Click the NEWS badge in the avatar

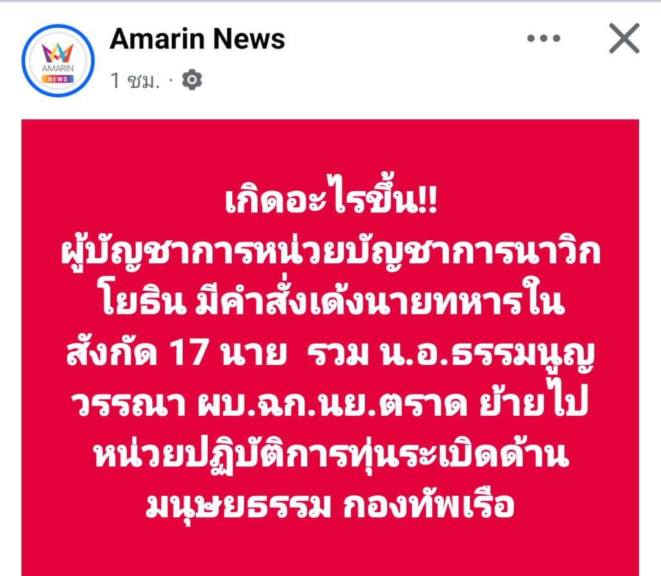[x=57, y=79]
